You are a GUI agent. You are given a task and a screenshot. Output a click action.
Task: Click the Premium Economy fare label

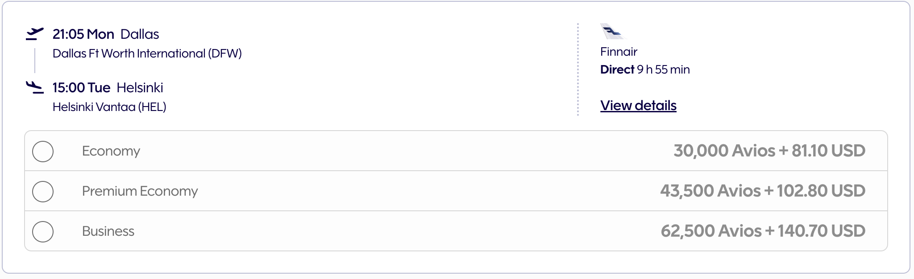point(140,191)
